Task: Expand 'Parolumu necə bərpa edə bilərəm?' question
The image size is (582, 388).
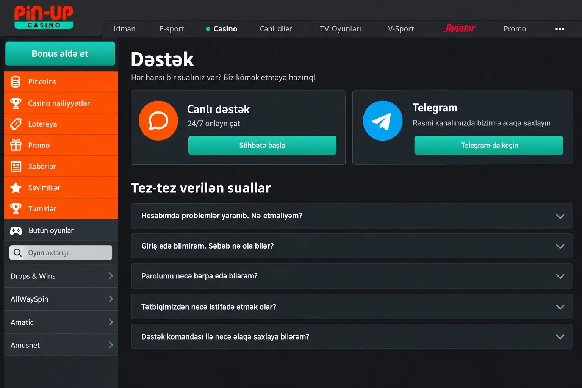Action: point(351,276)
